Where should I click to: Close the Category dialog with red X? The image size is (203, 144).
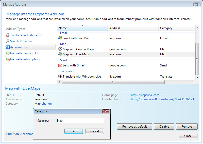pyautogui.click(x=106, y=111)
